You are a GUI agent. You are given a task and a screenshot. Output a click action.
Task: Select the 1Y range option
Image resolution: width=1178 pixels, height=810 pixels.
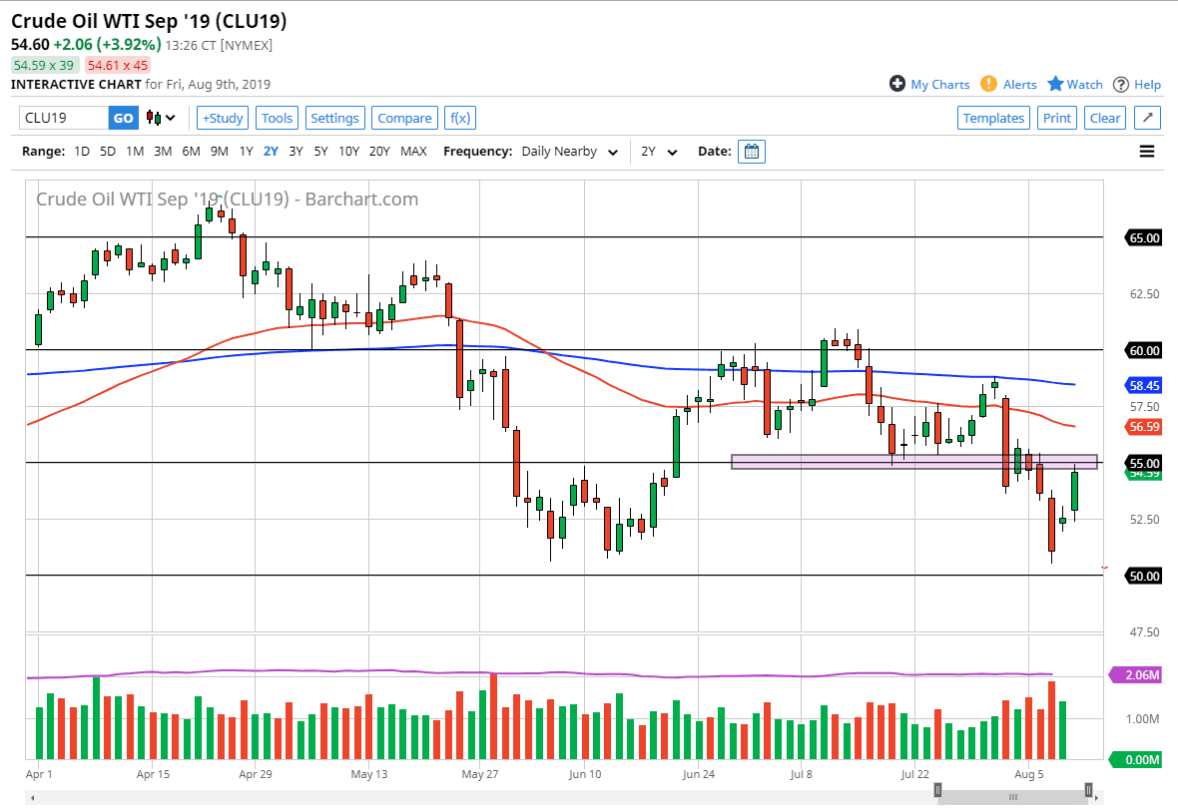[247, 151]
